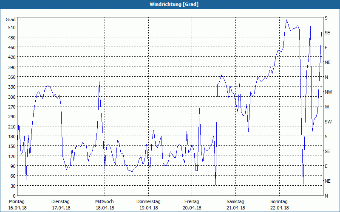Select the 60 value on left axis
Viewport: 340px width, 212px height.
[x=13, y=176]
